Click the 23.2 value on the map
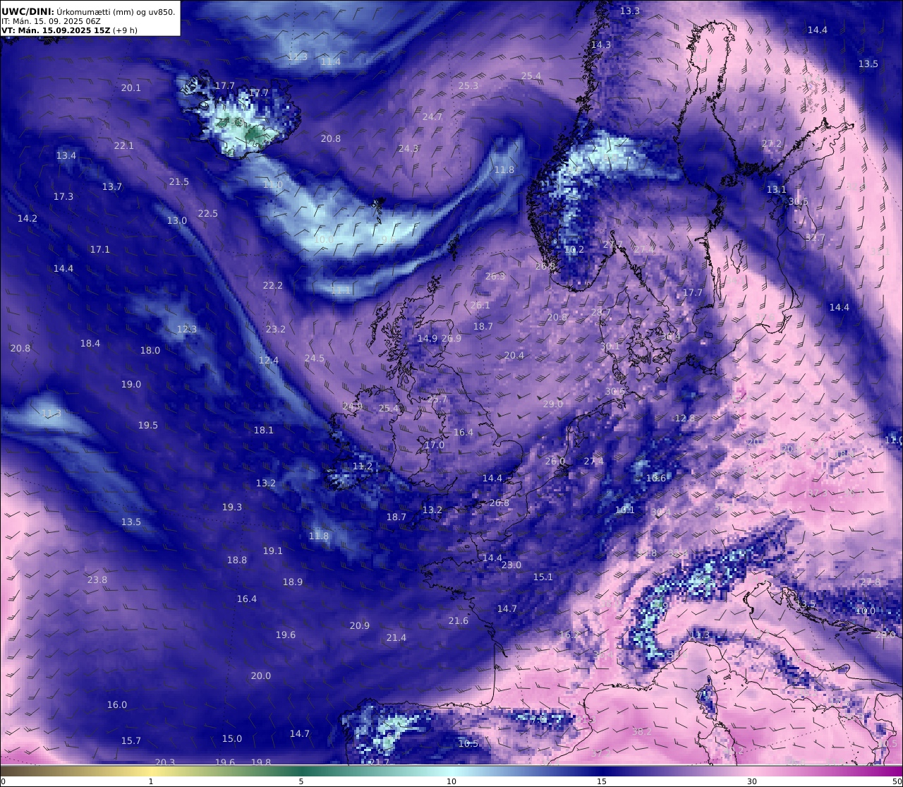Viewport: 903px width, 787px height. (276, 330)
